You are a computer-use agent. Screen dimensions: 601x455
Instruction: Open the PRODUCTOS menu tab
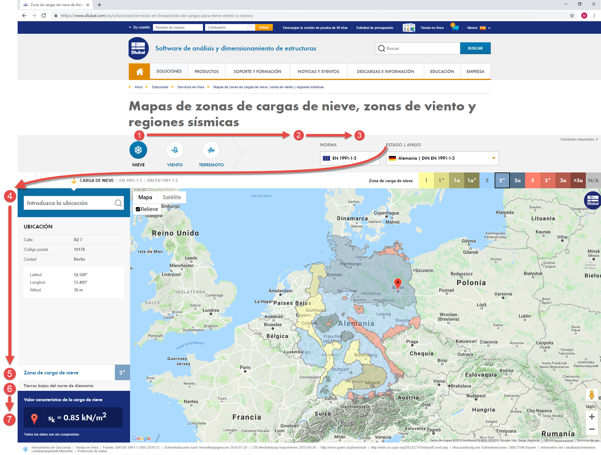pyautogui.click(x=206, y=71)
